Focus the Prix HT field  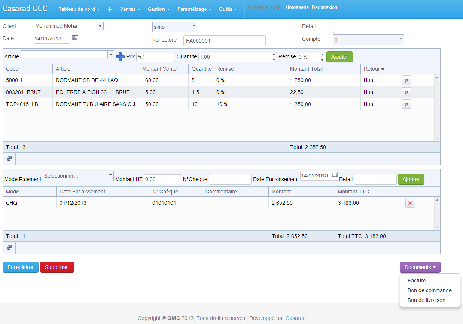pos(156,57)
